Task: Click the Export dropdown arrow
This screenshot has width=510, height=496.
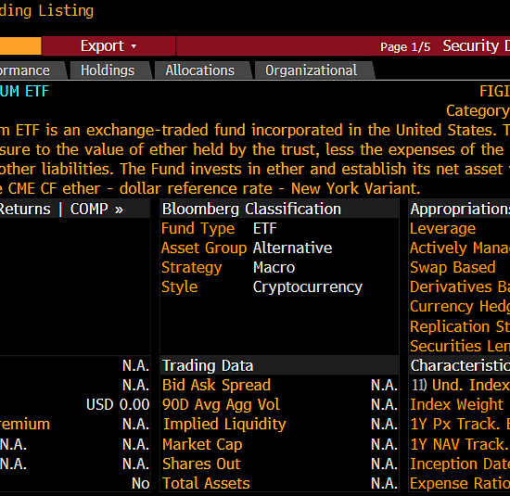Action: click(134, 46)
